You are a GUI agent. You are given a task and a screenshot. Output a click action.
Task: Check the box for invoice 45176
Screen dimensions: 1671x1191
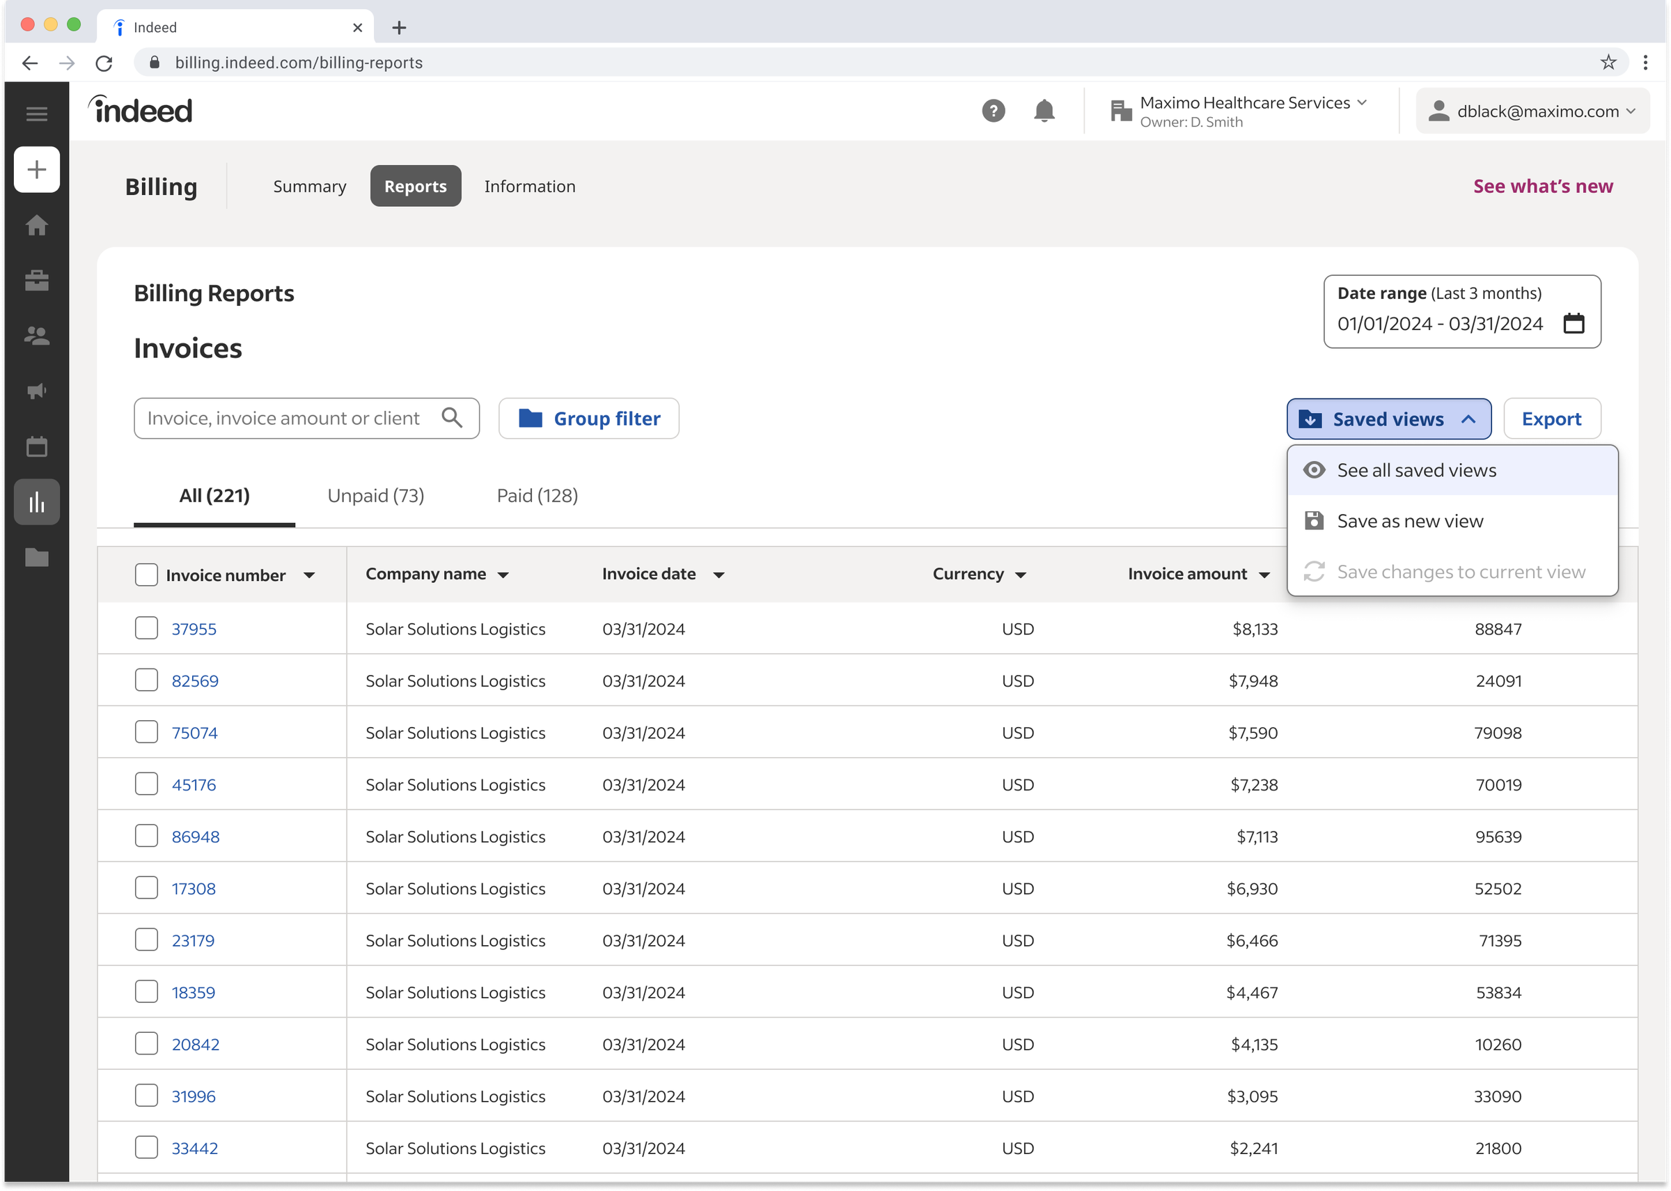tap(147, 785)
